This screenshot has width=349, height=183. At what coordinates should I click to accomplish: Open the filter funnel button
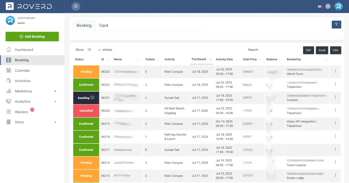(336, 24)
